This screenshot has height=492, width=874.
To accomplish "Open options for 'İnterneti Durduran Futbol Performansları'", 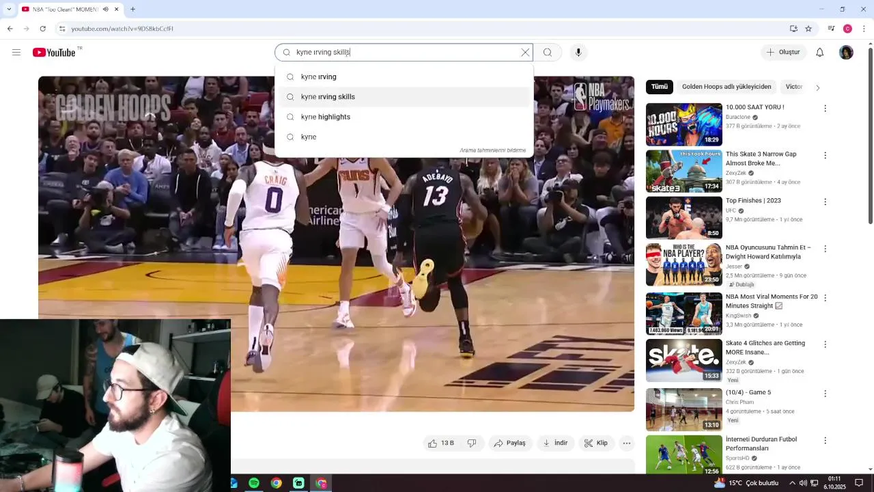I will coord(825,441).
